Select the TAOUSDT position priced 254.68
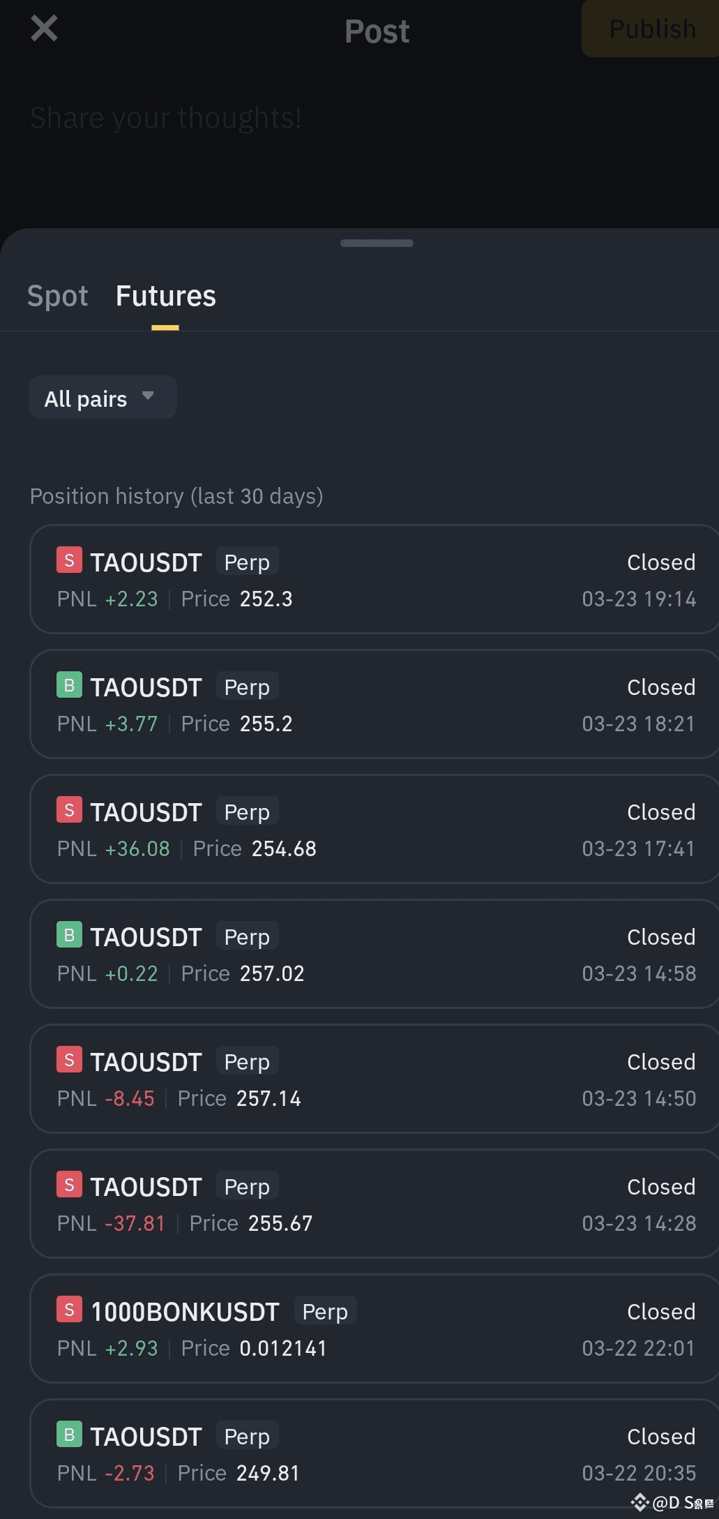The image size is (719, 1519). pyautogui.click(x=374, y=829)
